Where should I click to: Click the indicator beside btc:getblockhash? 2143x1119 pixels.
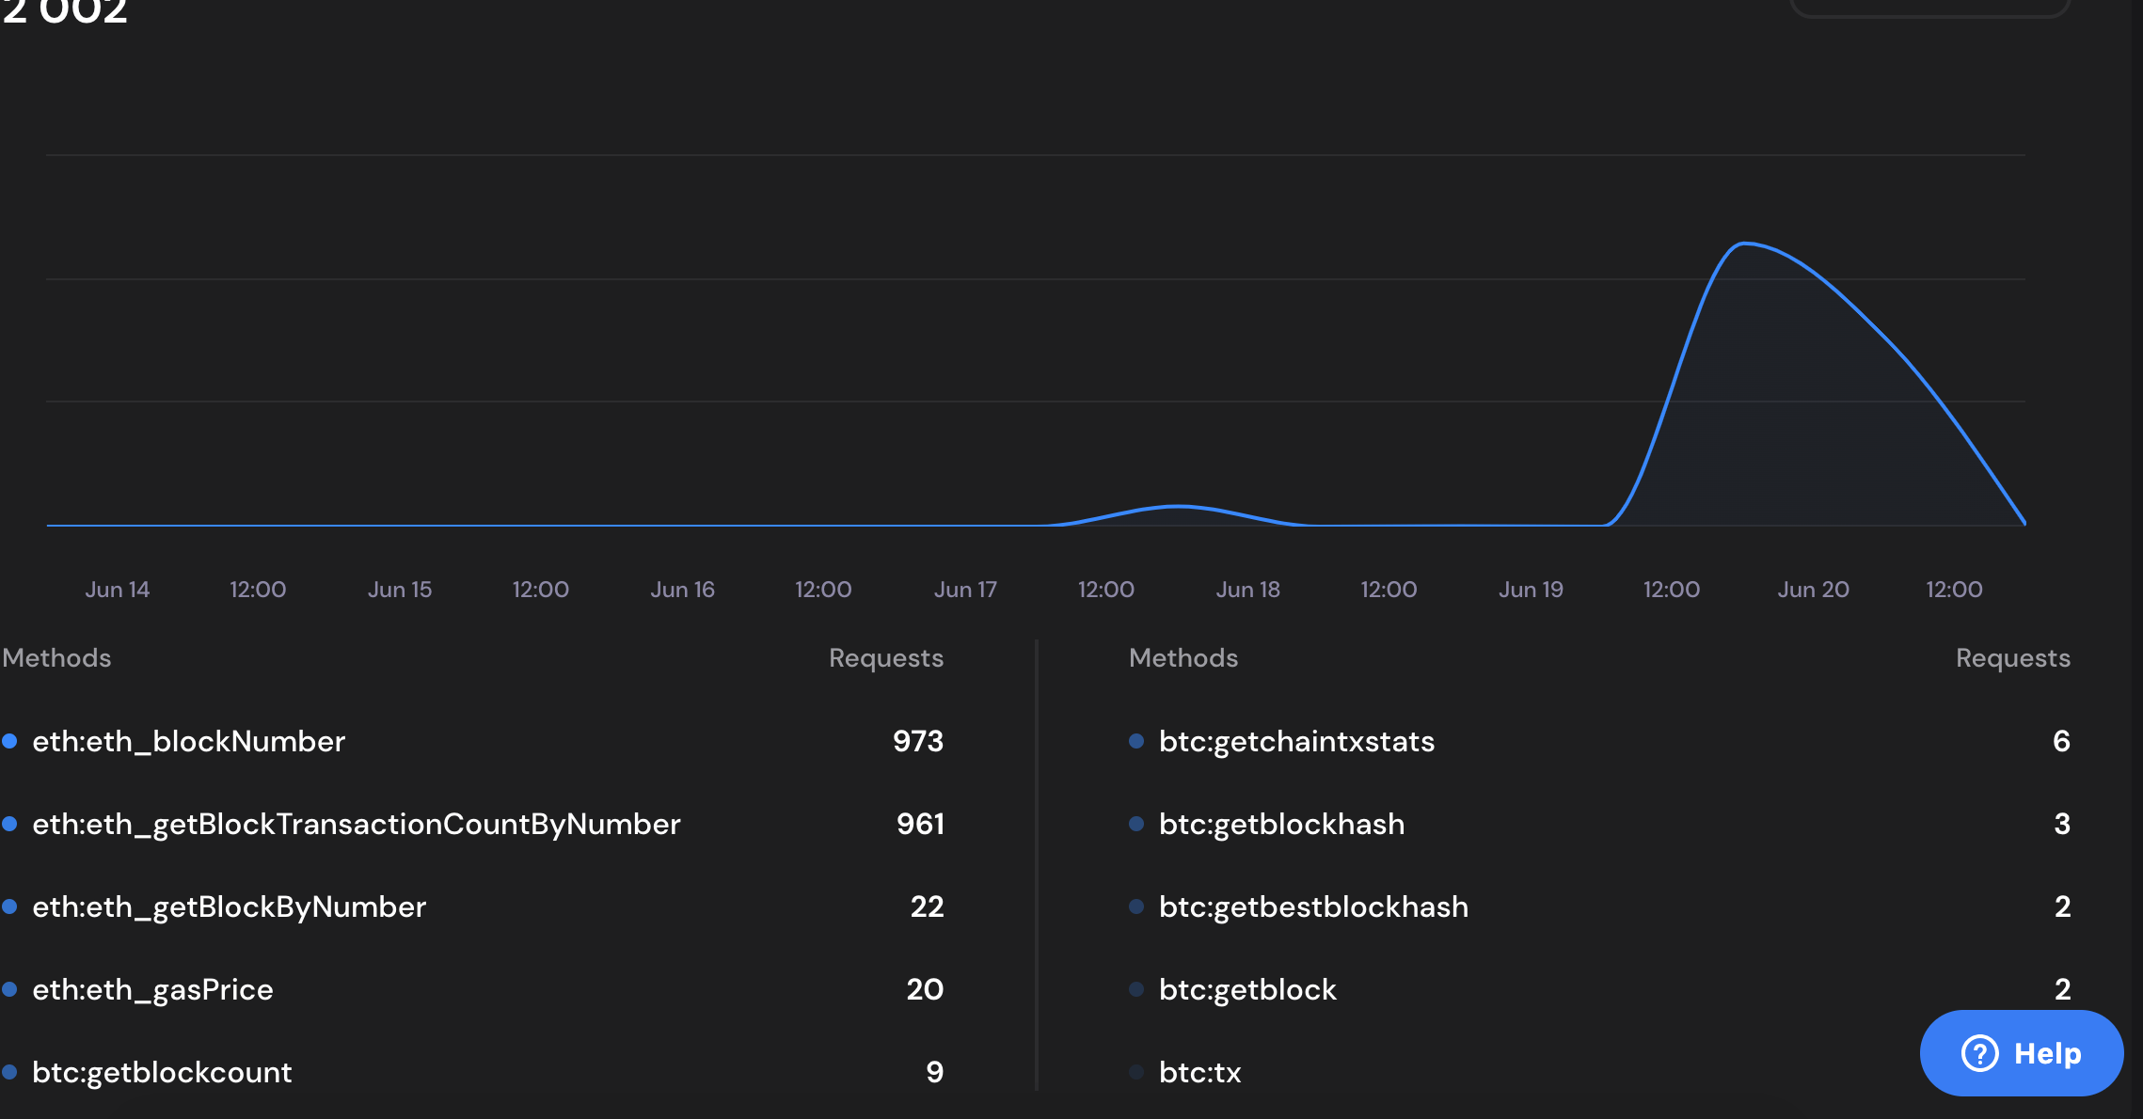click(1136, 825)
